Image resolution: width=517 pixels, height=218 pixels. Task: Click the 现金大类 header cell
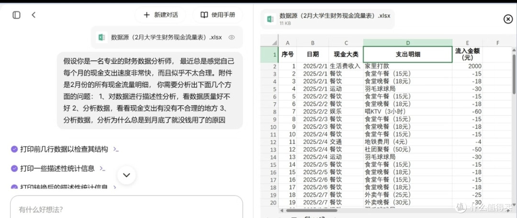coord(346,54)
